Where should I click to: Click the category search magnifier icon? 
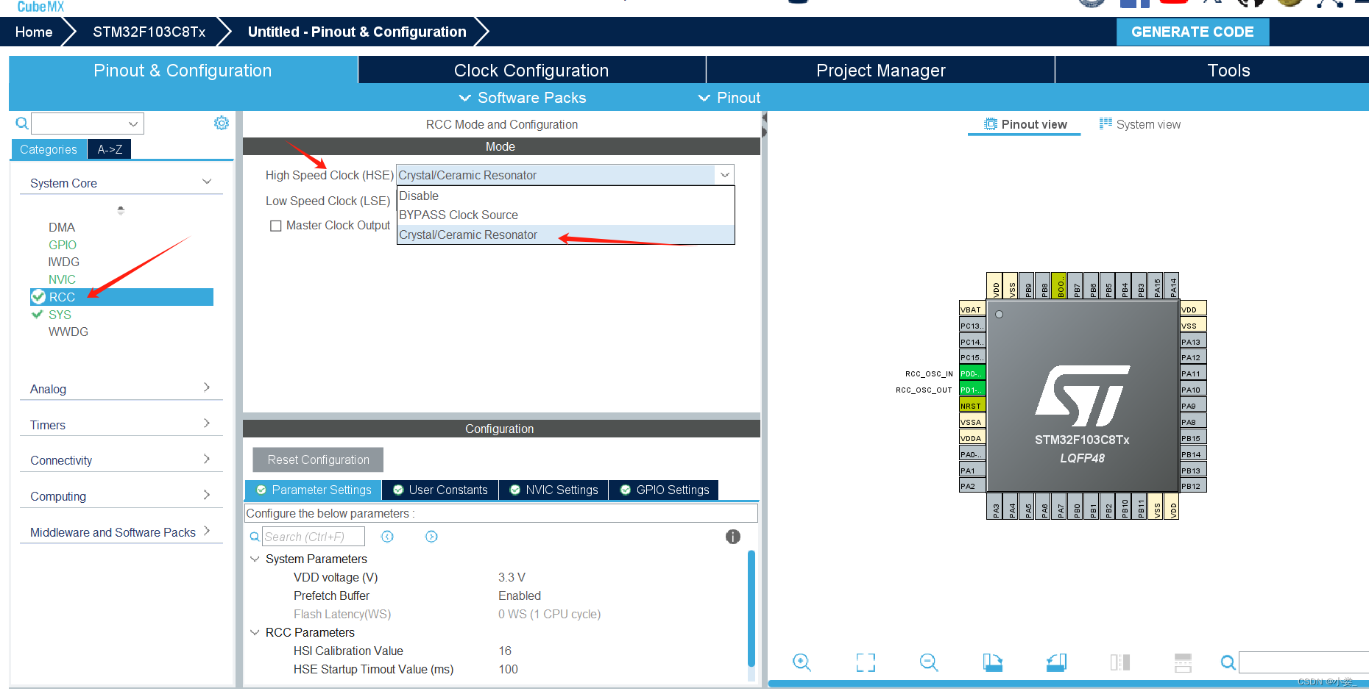point(22,123)
